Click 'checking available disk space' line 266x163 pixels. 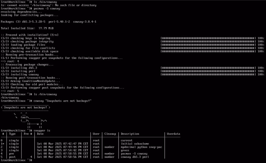[x=30, y=51]
